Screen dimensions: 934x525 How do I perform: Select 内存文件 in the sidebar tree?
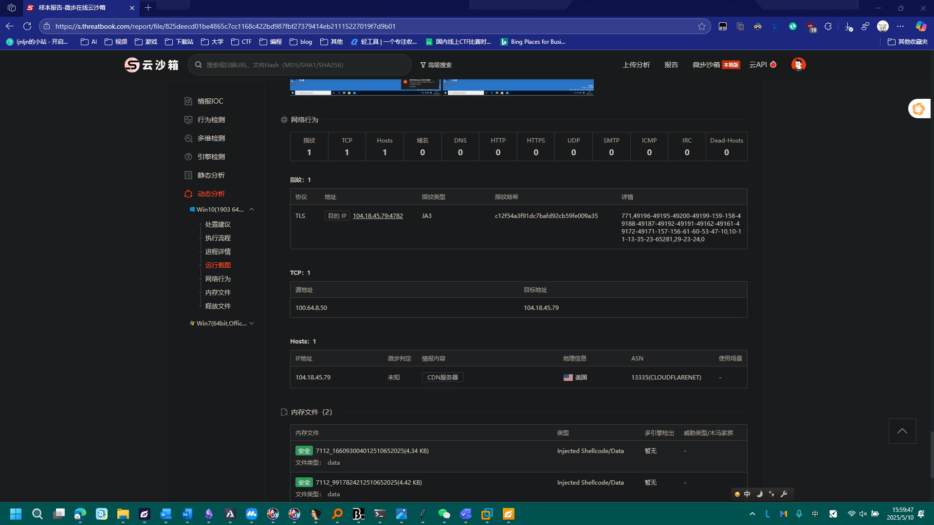218,292
